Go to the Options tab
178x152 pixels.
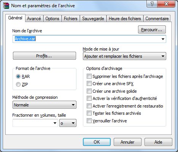point(52,19)
